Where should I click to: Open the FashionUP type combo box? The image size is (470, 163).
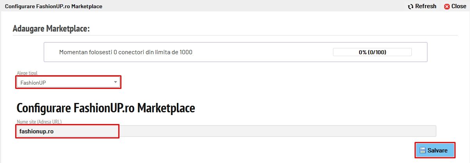click(x=68, y=82)
